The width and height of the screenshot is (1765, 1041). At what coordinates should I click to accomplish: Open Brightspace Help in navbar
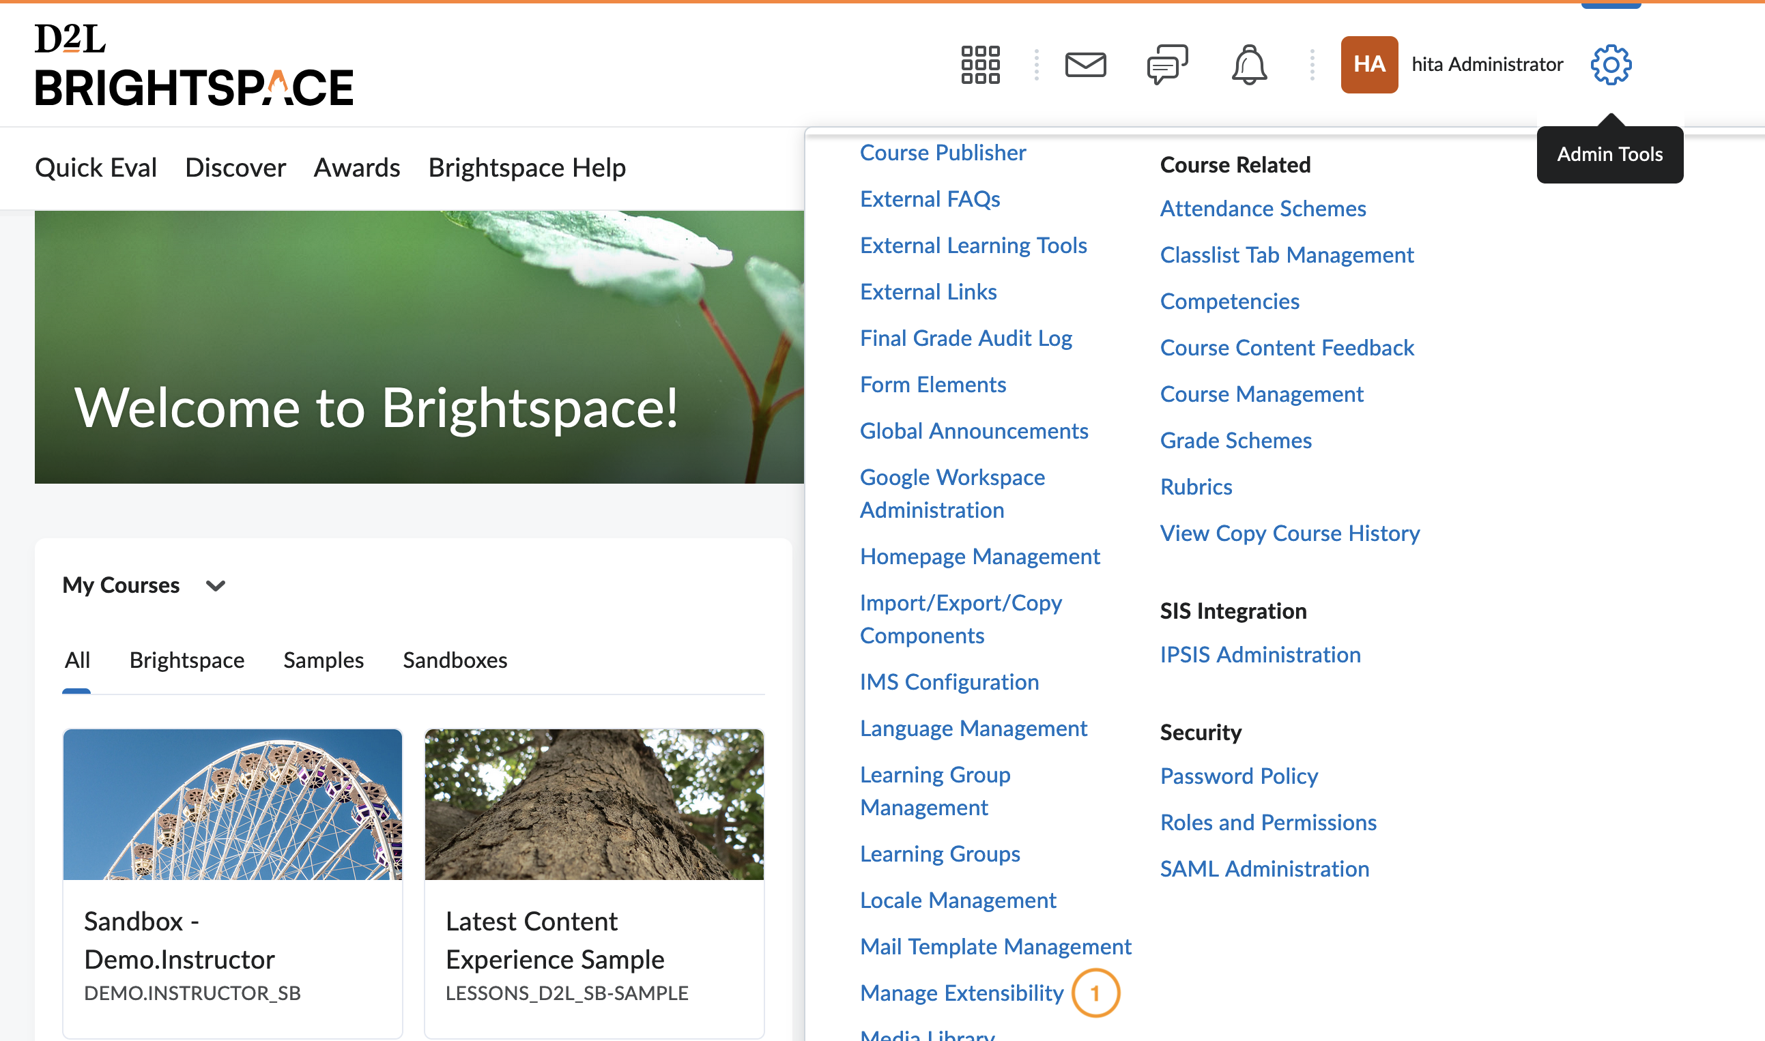tap(527, 168)
